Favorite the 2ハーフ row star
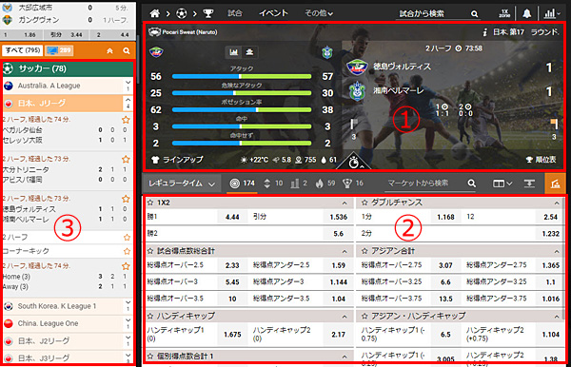Screen dimensions: 571x367 (x=127, y=238)
